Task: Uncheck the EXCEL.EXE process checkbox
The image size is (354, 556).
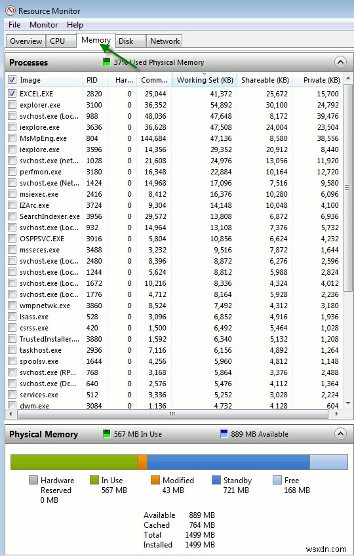Action: click(x=12, y=94)
